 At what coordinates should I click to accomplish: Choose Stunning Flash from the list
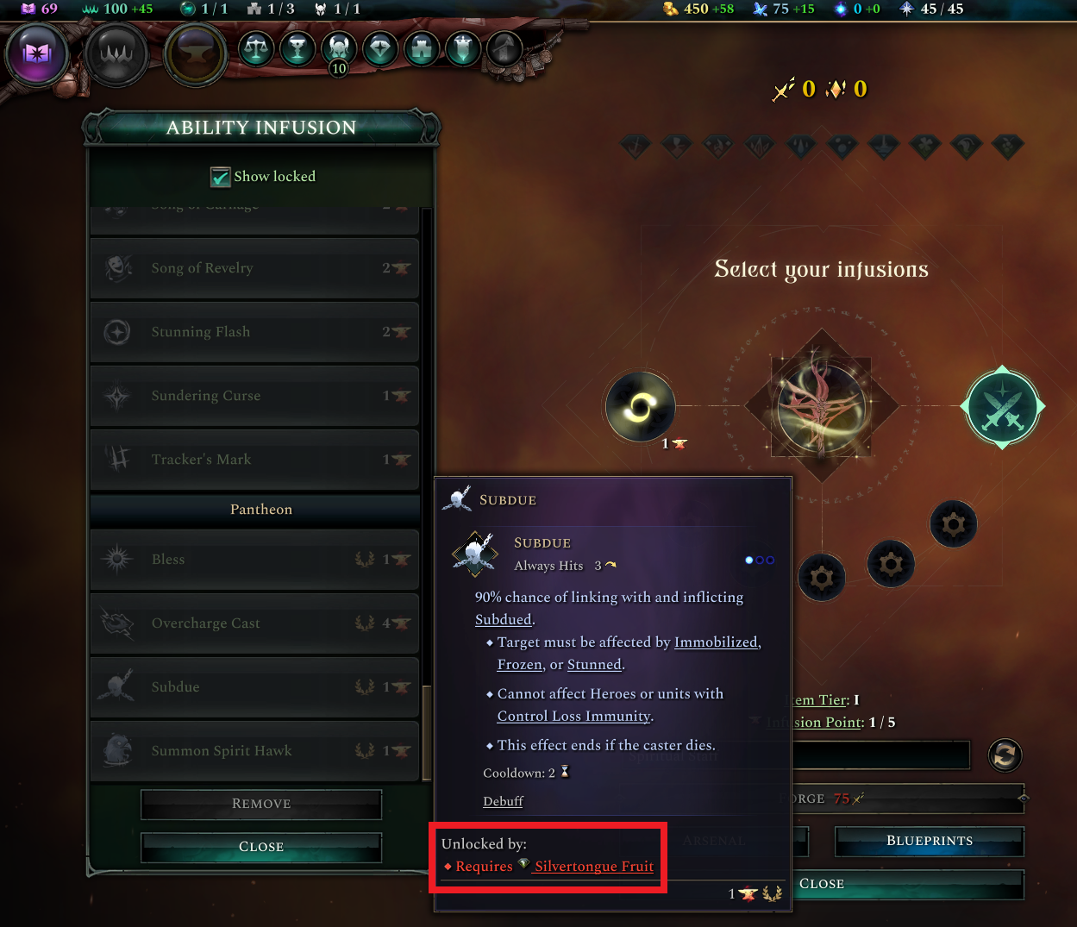(x=254, y=332)
